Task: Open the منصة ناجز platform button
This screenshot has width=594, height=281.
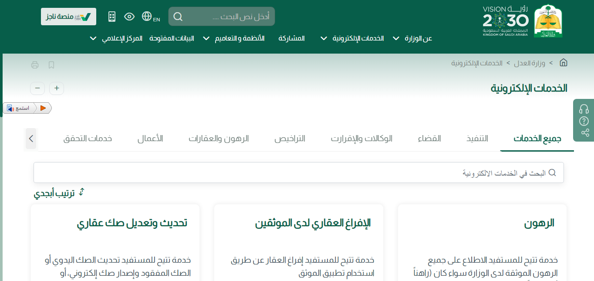Action: [68, 17]
